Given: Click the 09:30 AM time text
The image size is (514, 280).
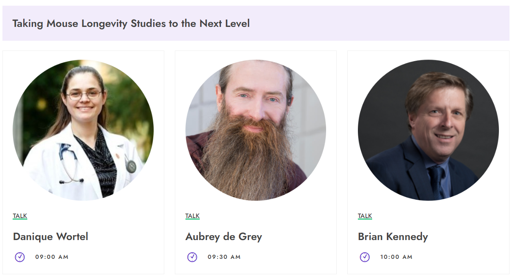Looking at the screenshot, I should pos(224,257).
